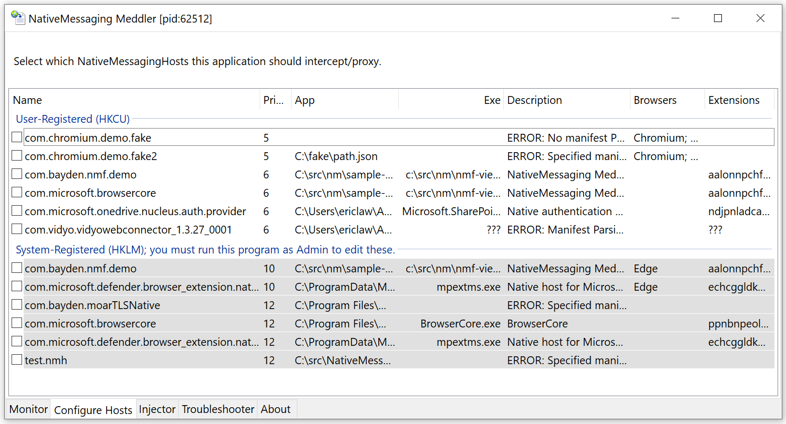Click priority '12' in the test.nmh row
The image size is (786, 424).
[x=269, y=361]
